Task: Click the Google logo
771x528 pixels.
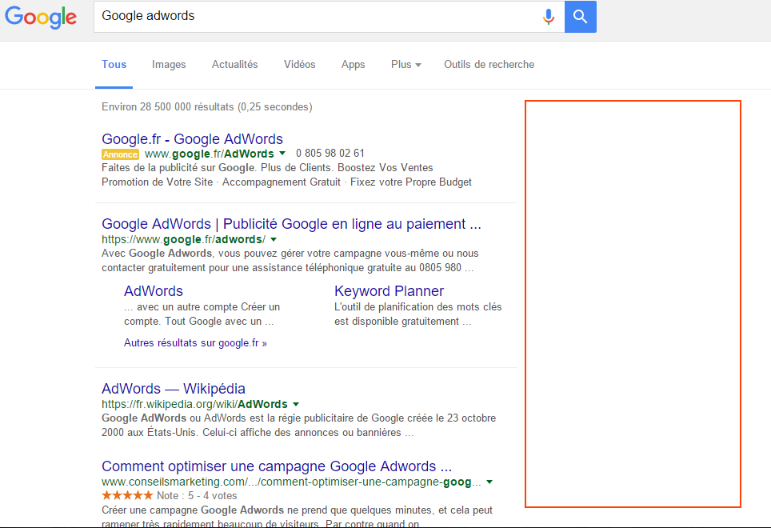Action: coord(41,18)
